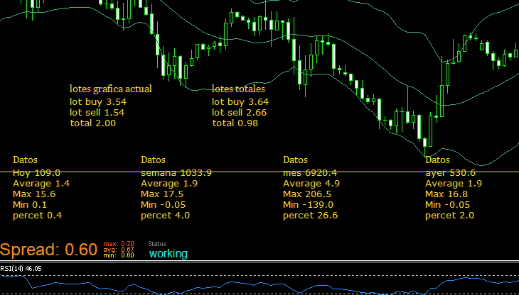Image resolution: width=519 pixels, height=295 pixels.
Task: Click the 'lotes totales' heading
Action: coord(238,89)
